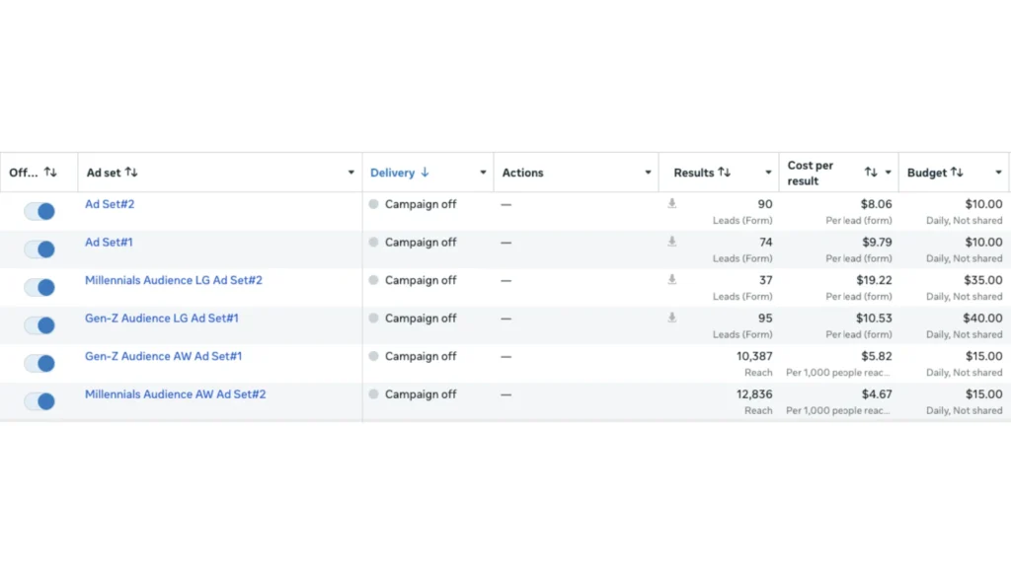Open the Ad Set#1 link
Screen dimensions: 1011x568
click(109, 243)
